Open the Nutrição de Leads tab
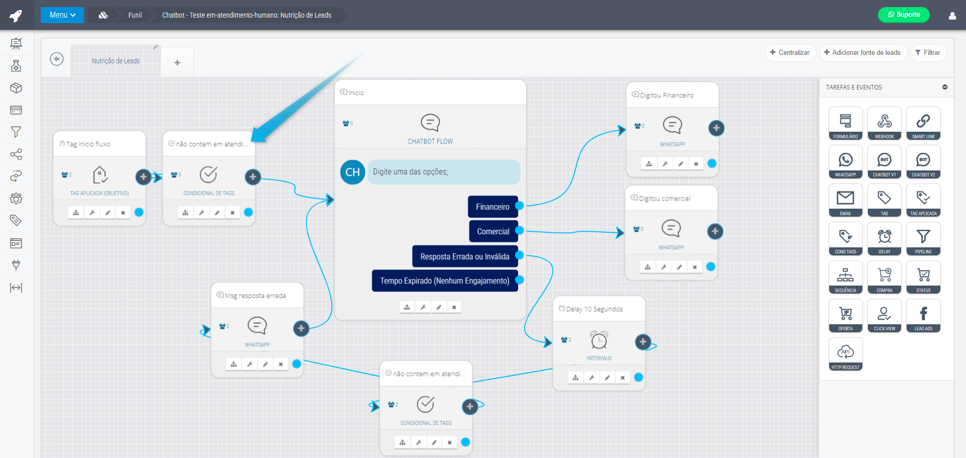This screenshot has height=458, width=966. coord(116,61)
